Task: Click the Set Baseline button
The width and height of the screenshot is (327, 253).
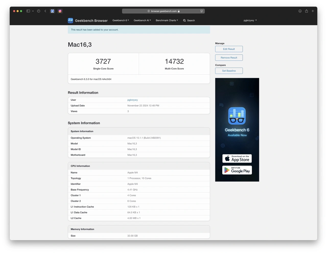Action: (x=229, y=71)
